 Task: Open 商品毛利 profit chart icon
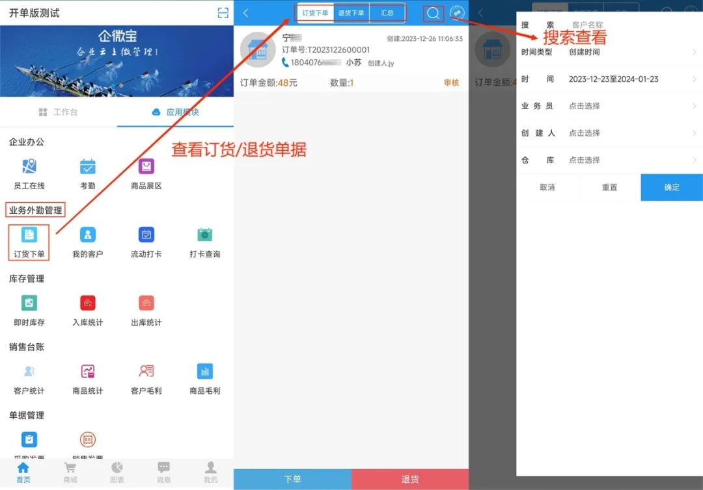[205, 372]
